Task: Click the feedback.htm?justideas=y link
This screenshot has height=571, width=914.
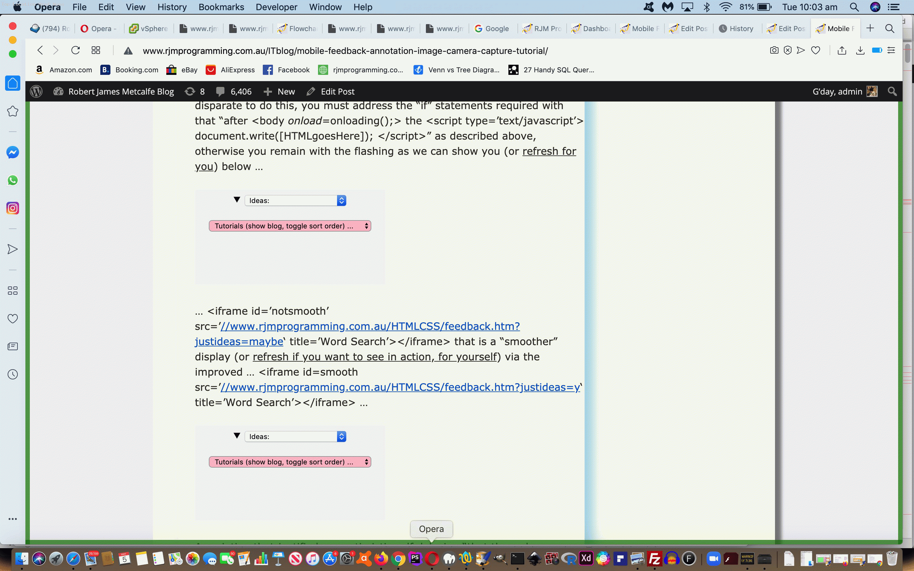Action: 400,387
